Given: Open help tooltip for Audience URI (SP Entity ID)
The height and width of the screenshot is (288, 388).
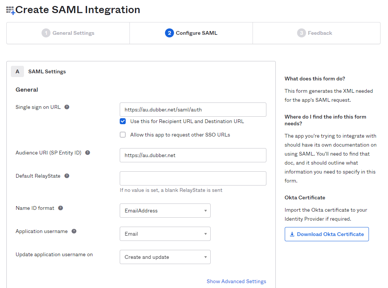Looking at the screenshot, I should click(x=88, y=153).
